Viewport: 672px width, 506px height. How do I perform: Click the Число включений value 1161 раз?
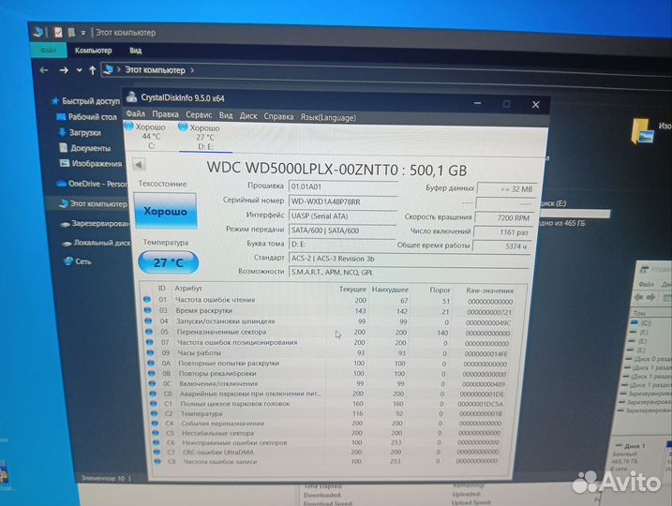pyautogui.click(x=502, y=231)
